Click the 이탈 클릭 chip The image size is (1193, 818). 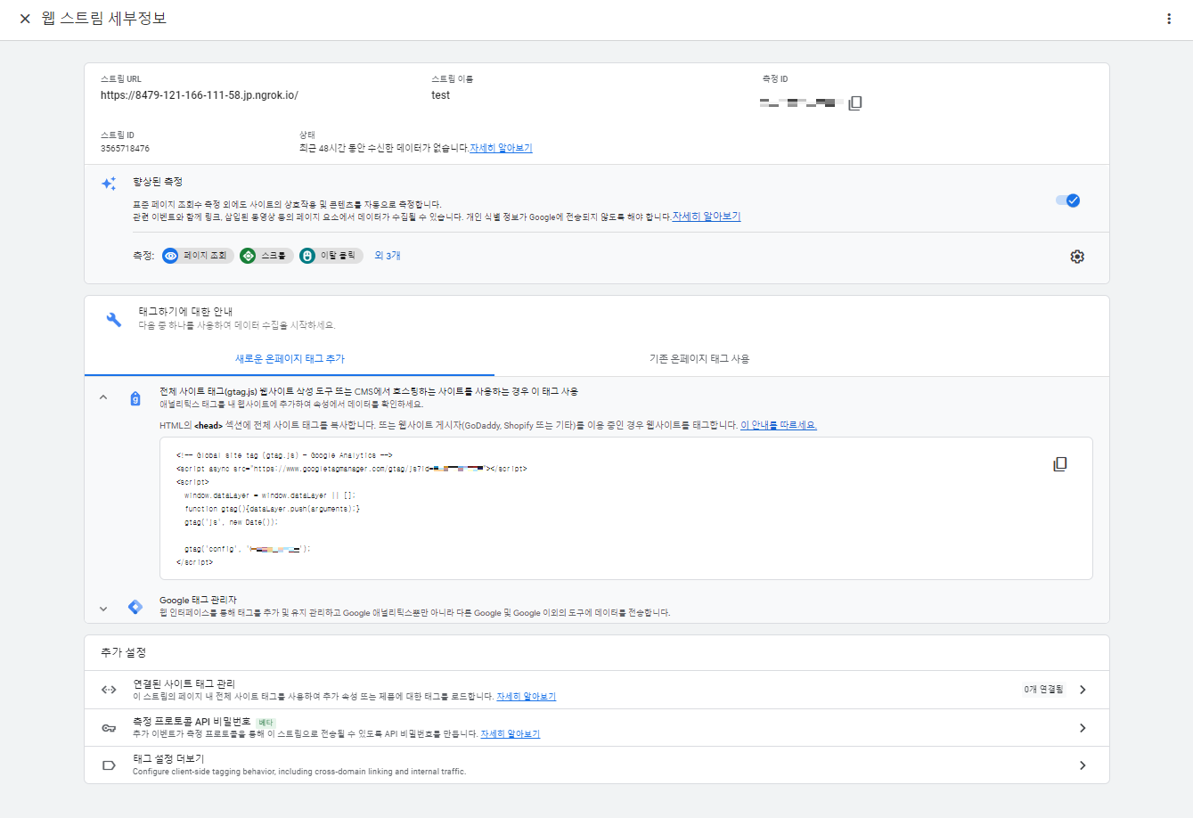(x=331, y=256)
